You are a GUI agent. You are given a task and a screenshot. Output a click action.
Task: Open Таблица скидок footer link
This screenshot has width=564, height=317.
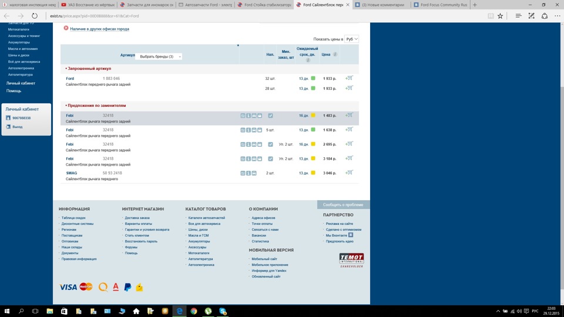pos(73,218)
